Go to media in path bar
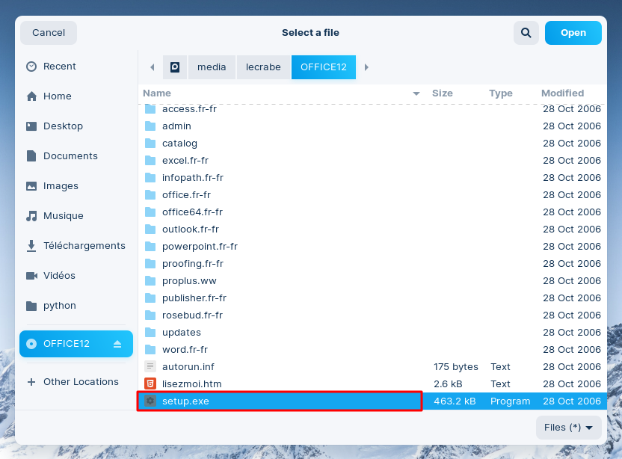The width and height of the screenshot is (622, 459). [212, 67]
